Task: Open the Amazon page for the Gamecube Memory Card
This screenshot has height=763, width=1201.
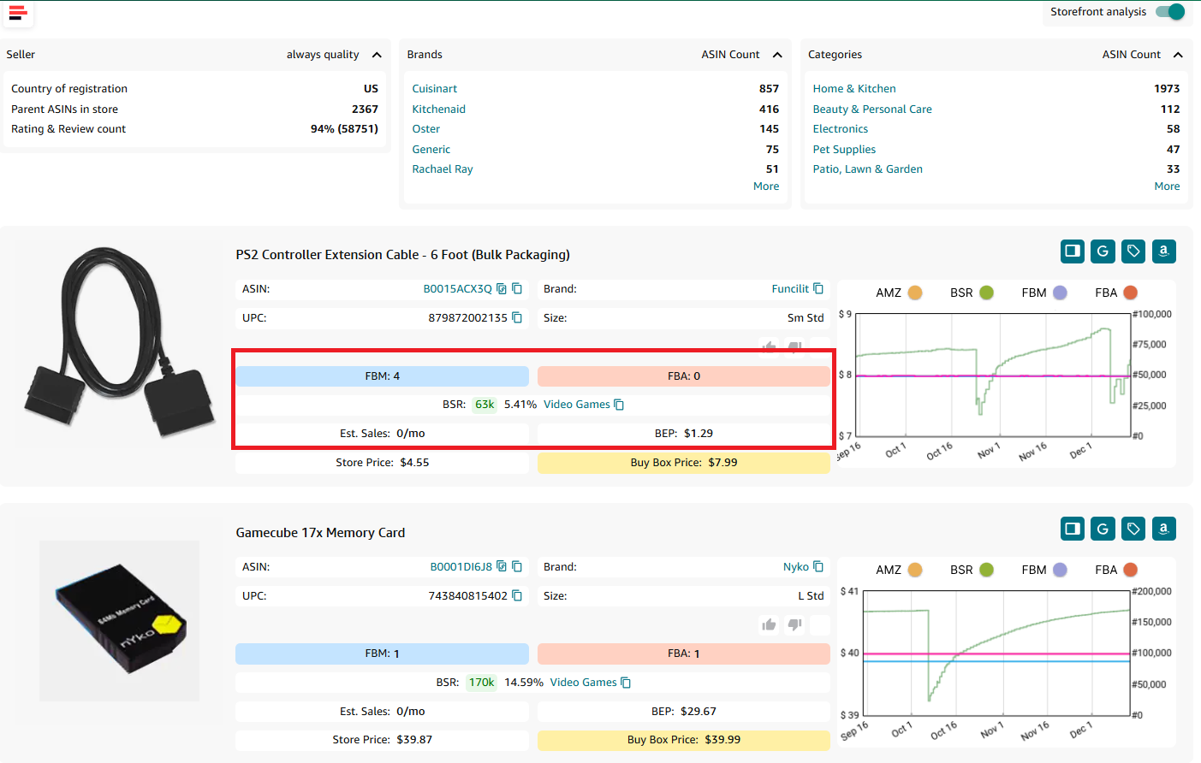Action: pyautogui.click(x=1163, y=529)
